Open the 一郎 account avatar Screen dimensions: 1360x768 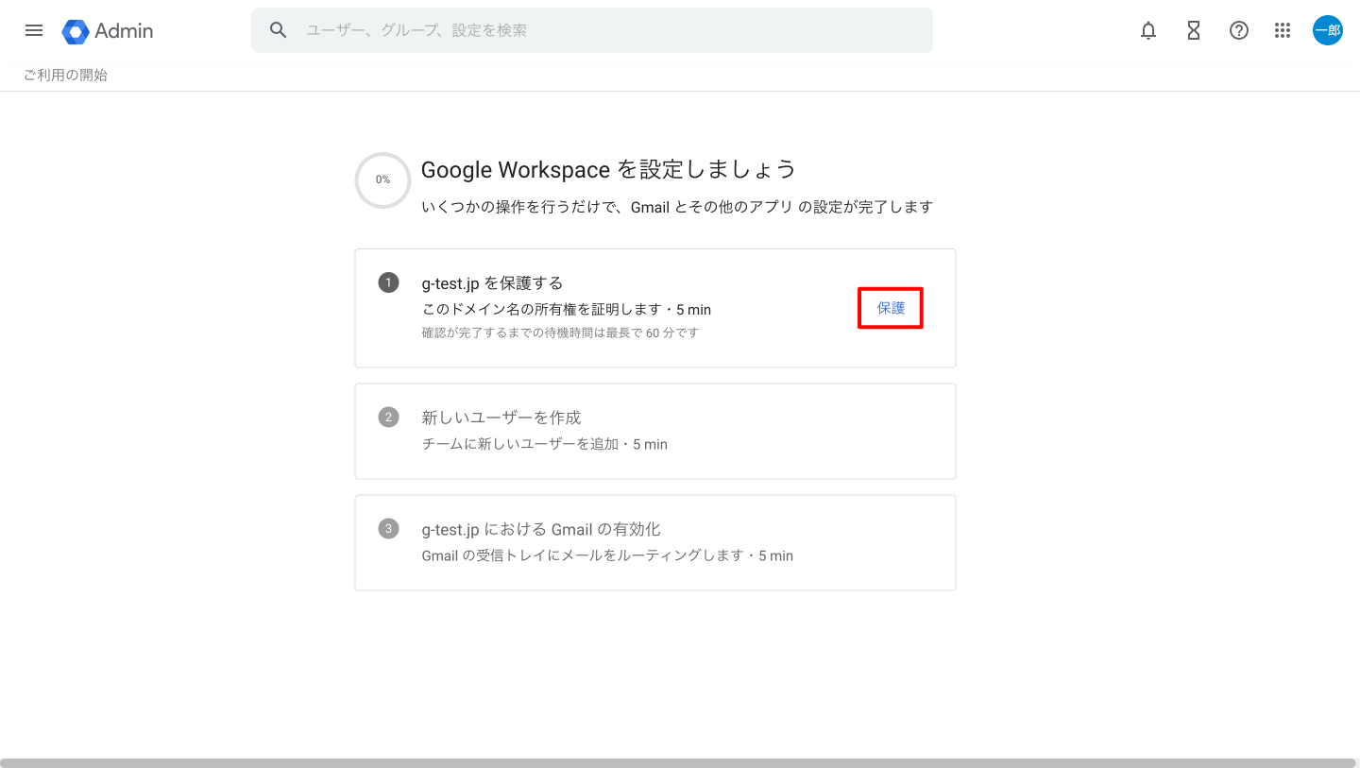coord(1328,30)
